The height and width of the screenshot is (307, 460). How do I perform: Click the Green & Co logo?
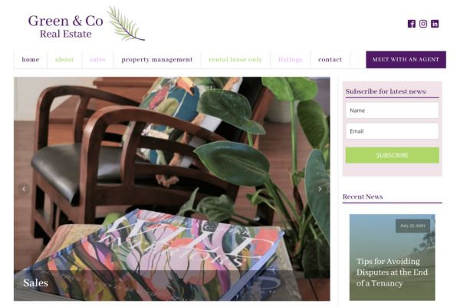click(86, 24)
